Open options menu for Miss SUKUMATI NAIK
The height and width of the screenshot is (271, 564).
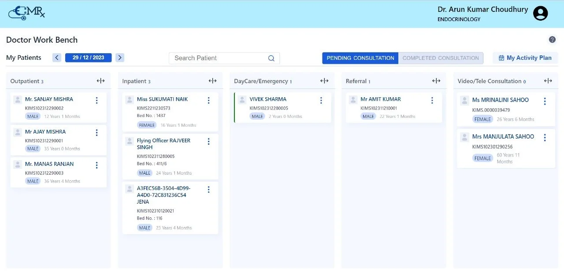click(209, 100)
